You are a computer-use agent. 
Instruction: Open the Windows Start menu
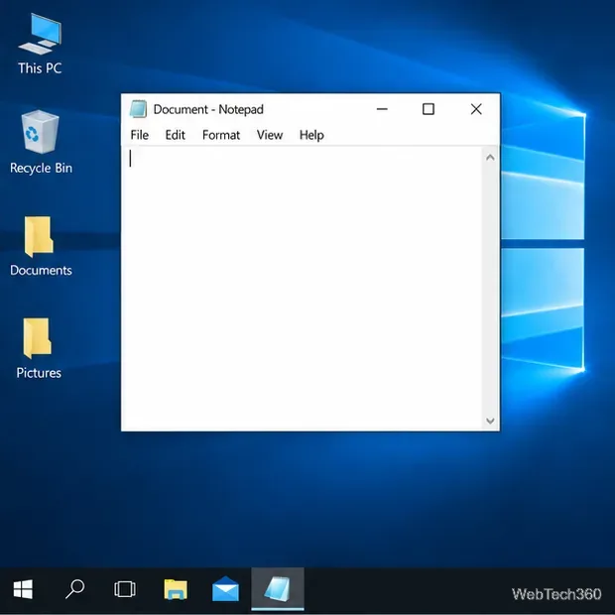(x=23, y=589)
